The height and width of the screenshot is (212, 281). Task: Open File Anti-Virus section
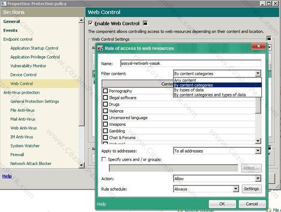pos(22,110)
